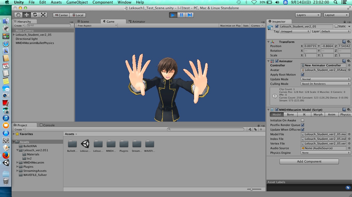This screenshot has height=197, width=352.
Task: Click the asset label tag icon
Action: click(348, 188)
